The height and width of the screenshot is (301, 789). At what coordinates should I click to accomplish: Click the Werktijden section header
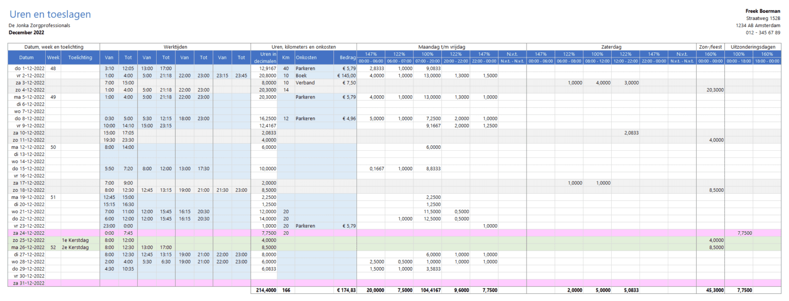coord(176,47)
